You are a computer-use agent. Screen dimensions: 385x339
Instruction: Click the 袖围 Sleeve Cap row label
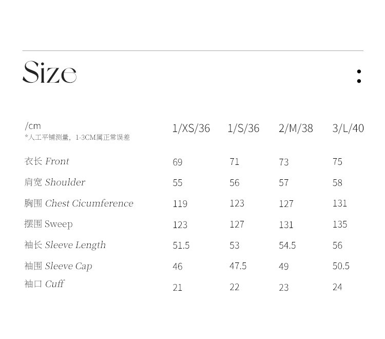(59, 266)
